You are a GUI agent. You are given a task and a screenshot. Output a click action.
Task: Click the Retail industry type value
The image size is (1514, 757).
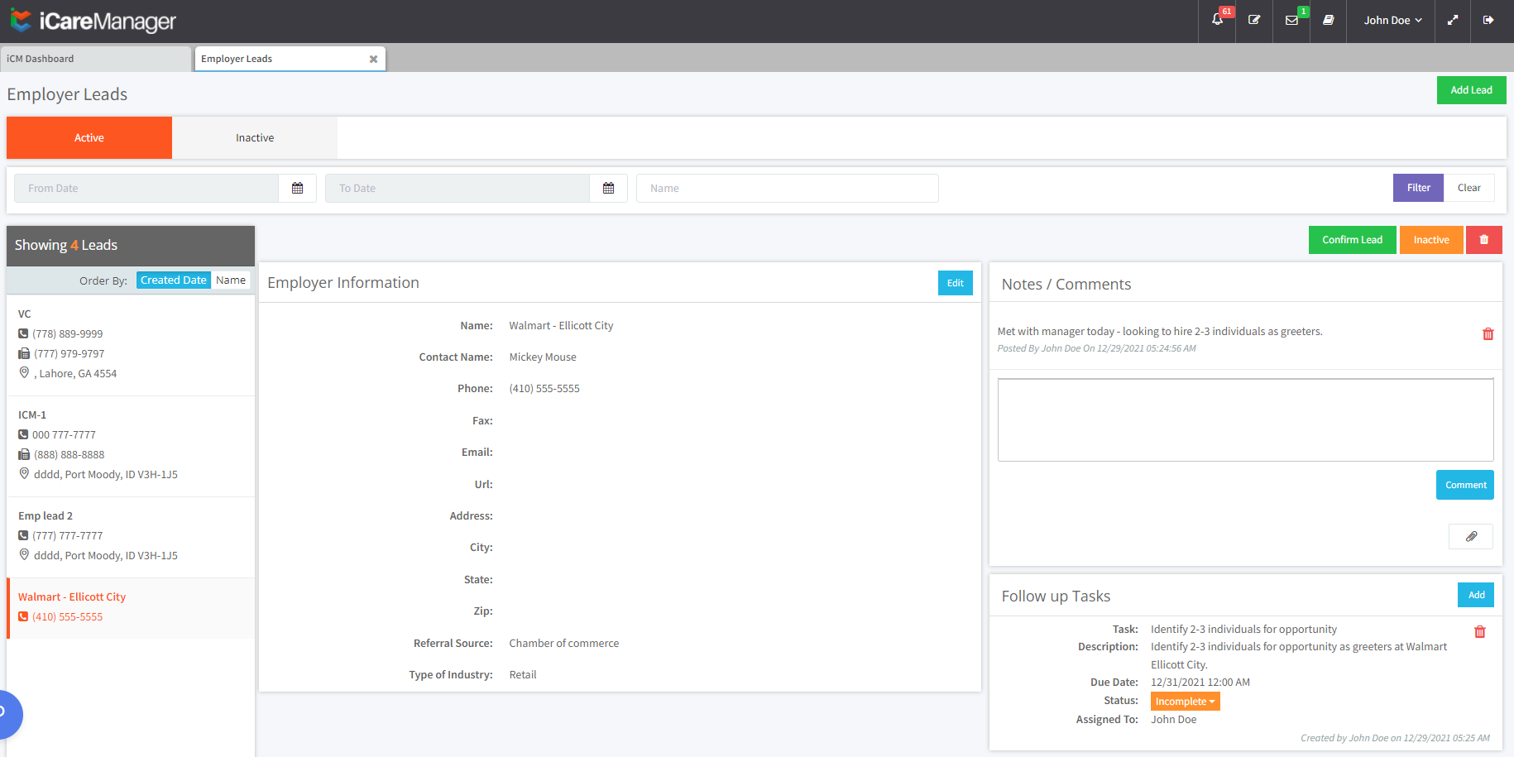(523, 675)
